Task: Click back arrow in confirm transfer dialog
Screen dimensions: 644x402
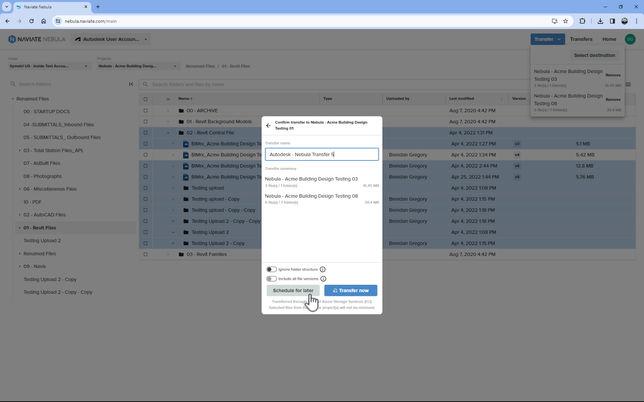Action: (x=268, y=126)
